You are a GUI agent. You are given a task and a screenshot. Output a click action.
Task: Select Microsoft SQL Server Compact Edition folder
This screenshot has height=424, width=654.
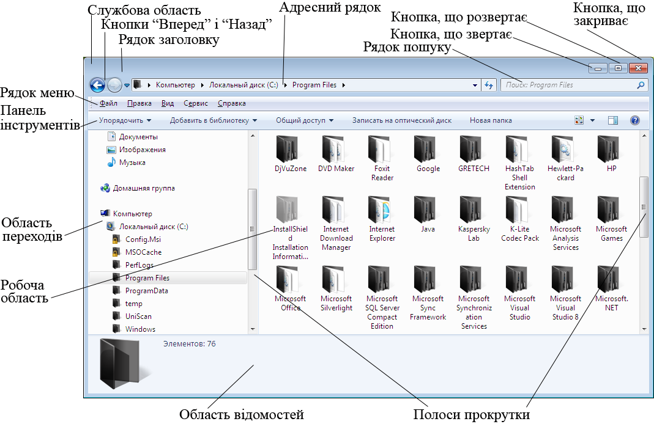click(382, 298)
